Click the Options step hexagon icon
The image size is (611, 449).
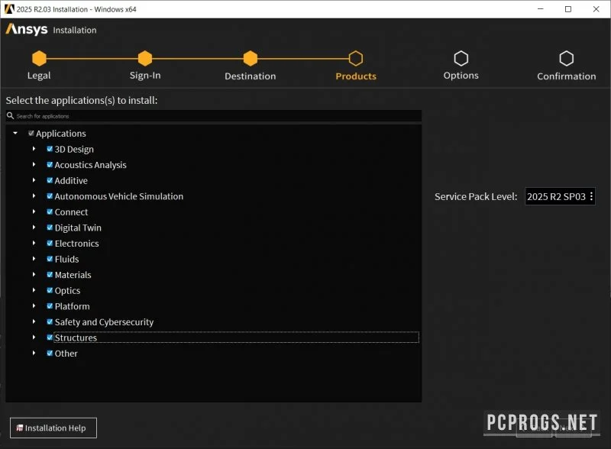[x=461, y=59]
